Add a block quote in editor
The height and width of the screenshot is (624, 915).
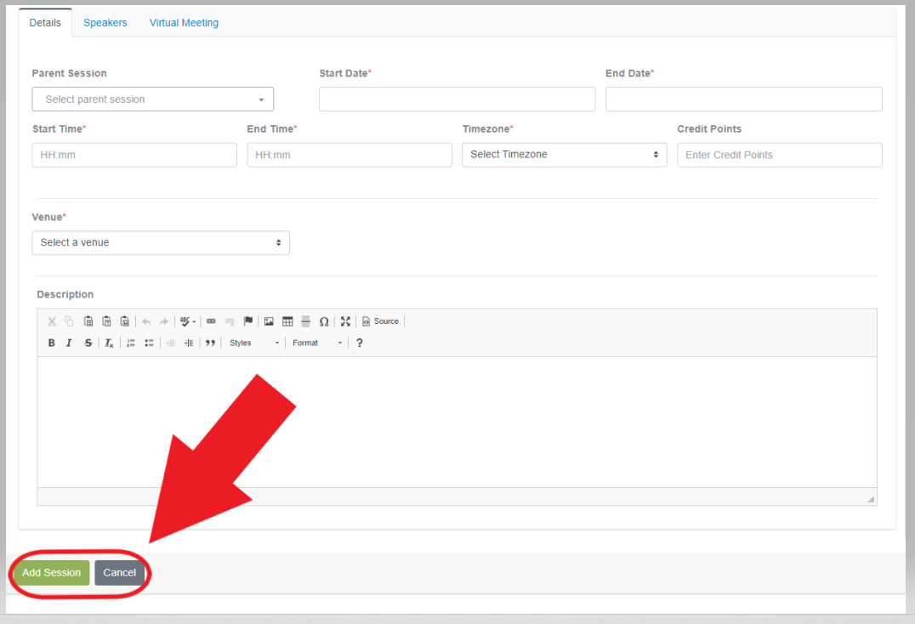pyautogui.click(x=210, y=343)
